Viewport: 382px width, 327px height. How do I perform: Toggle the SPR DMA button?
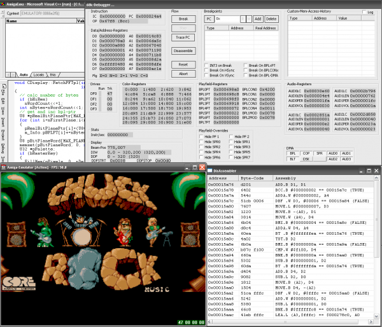[x=320, y=153]
